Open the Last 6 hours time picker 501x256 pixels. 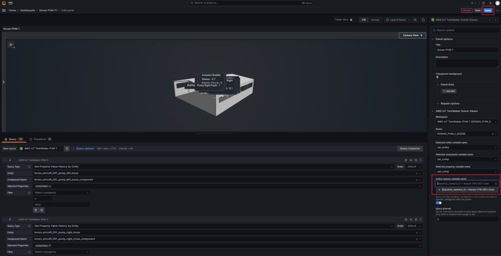tap(398, 20)
